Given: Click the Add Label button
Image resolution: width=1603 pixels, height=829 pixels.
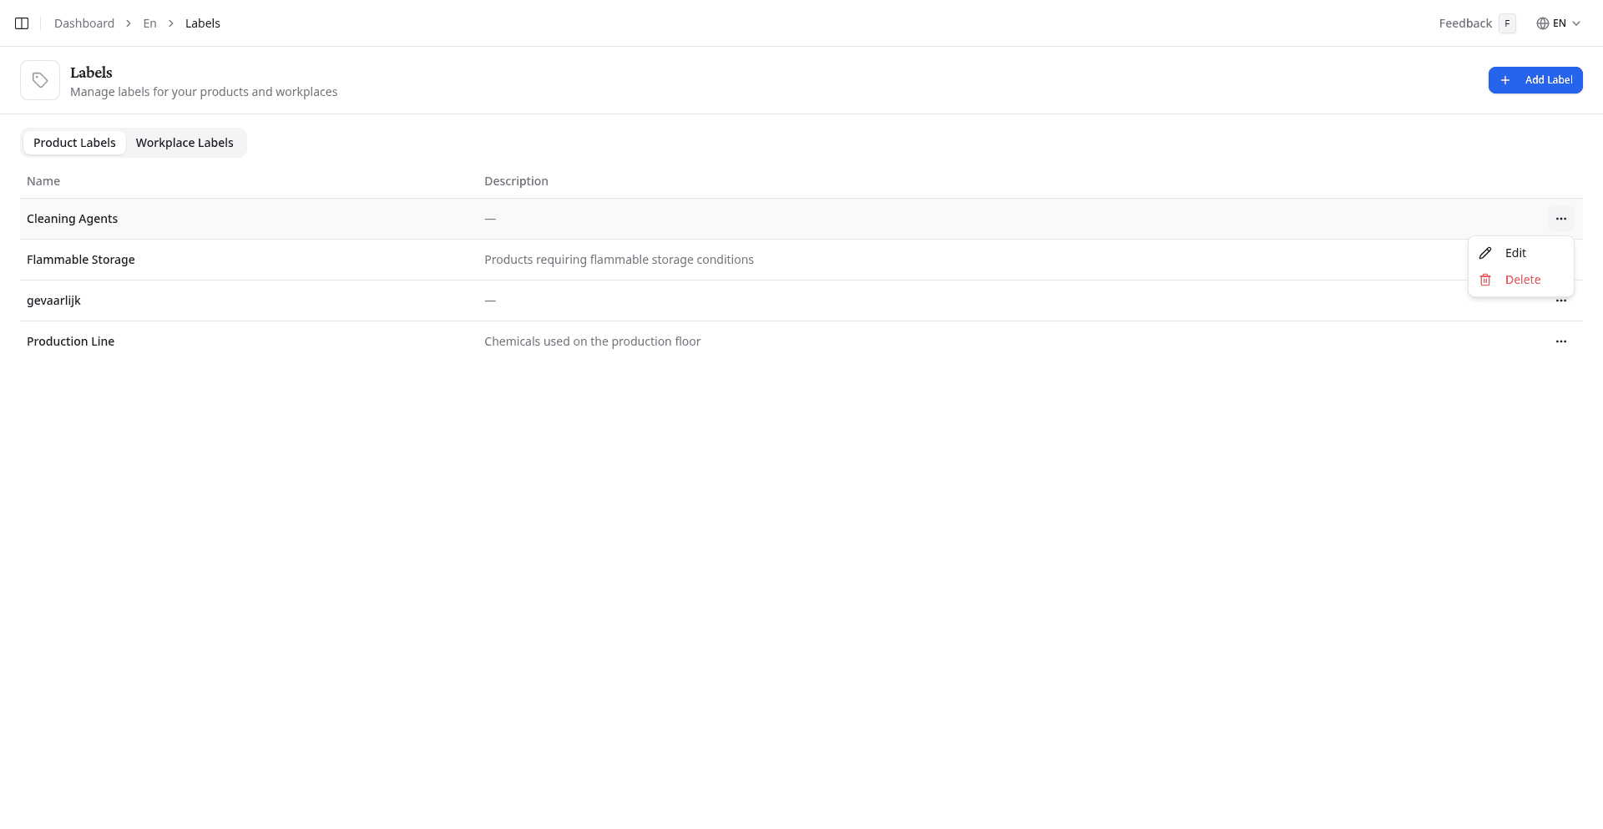Looking at the screenshot, I should [1535, 79].
